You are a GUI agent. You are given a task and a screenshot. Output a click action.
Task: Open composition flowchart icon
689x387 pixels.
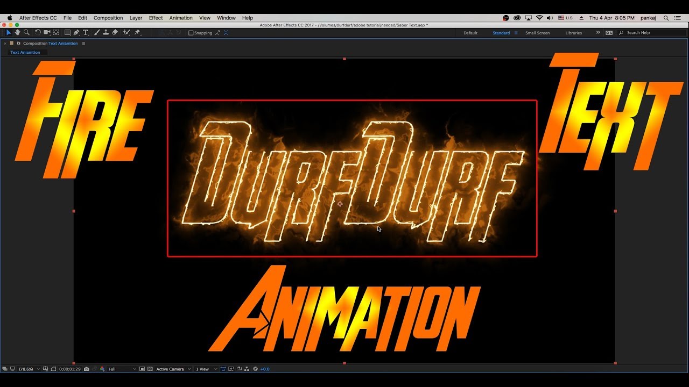point(247,369)
